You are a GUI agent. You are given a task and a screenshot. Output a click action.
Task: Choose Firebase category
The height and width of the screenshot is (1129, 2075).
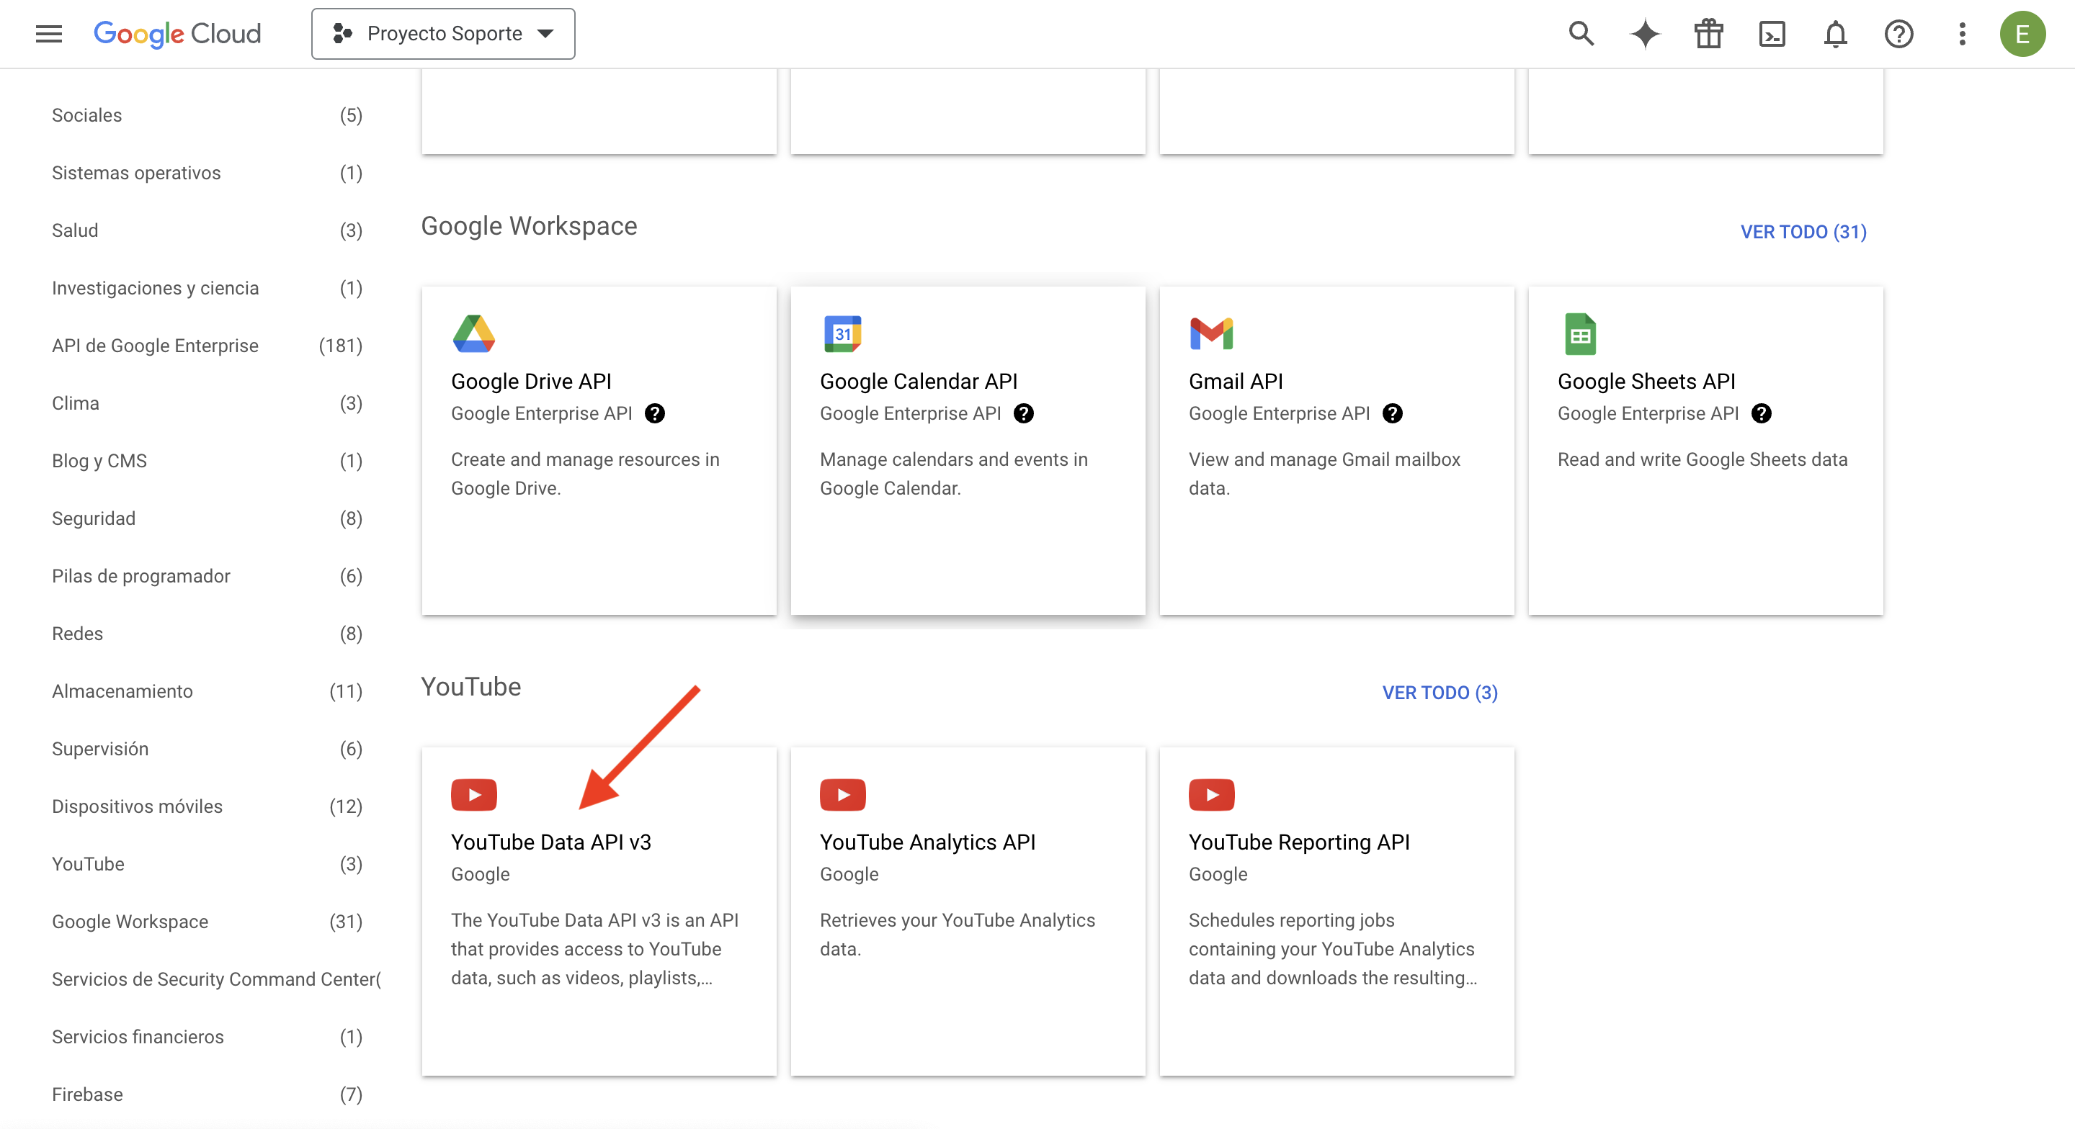coord(207,1094)
